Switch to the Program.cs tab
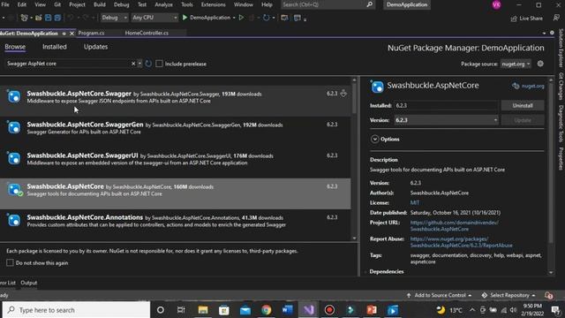The height and width of the screenshot is (318, 565). (x=91, y=33)
